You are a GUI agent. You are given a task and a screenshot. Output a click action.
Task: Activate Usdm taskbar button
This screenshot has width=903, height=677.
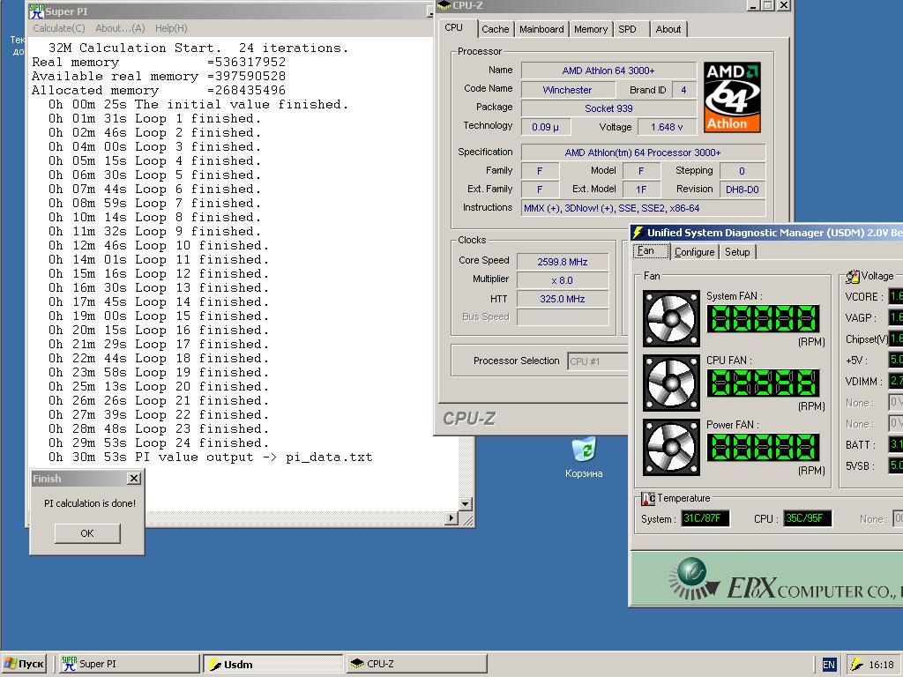[x=273, y=664]
